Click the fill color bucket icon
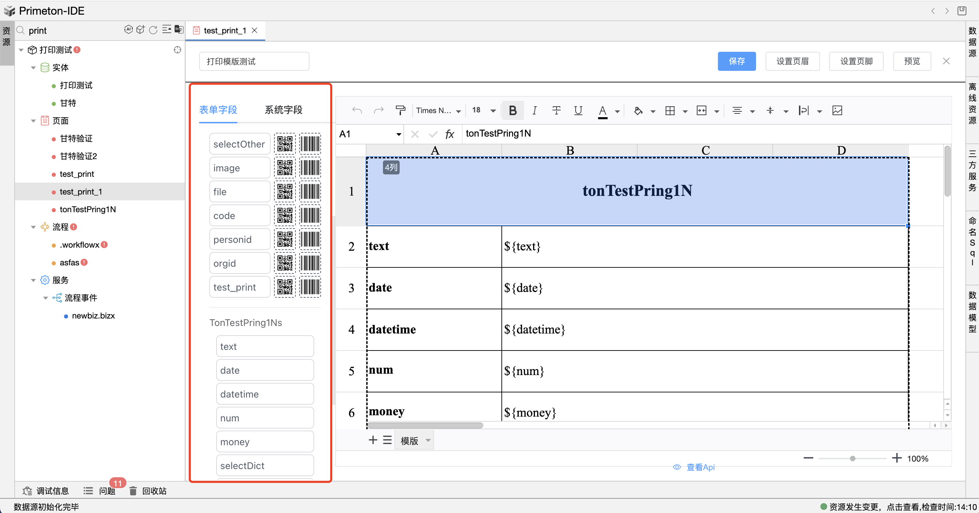Image resolution: width=979 pixels, height=513 pixels. pyautogui.click(x=638, y=111)
